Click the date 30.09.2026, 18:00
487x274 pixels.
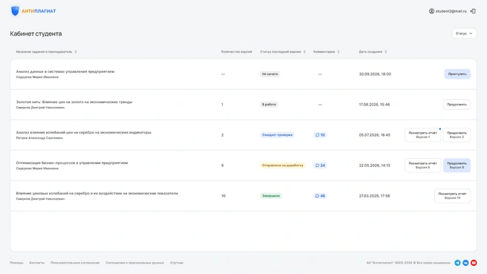[375, 74]
